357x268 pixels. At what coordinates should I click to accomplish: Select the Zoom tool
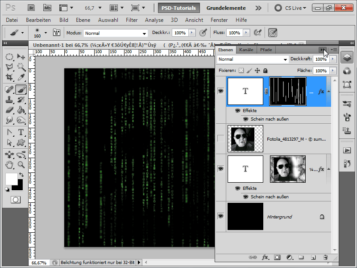(x=21, y=164)
